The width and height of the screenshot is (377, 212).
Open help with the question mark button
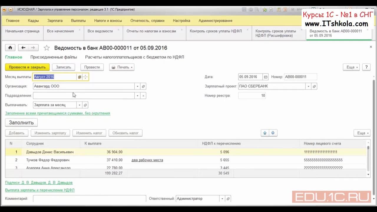coord(366,67)
